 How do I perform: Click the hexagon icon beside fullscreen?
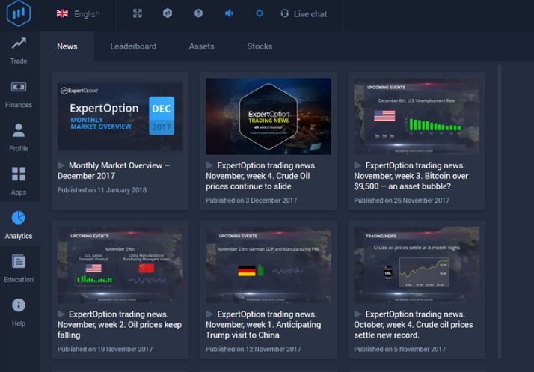pyautogui.click(x=168, y=13)
